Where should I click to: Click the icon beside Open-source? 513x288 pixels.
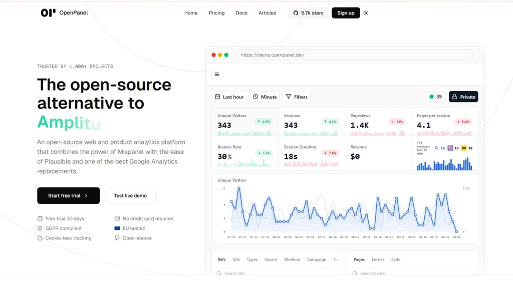(x=117, y=238)
